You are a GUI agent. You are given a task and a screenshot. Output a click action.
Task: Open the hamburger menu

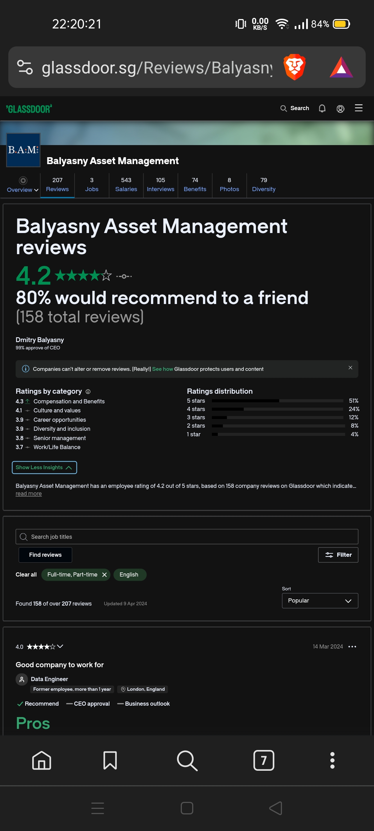coord(359,108)
